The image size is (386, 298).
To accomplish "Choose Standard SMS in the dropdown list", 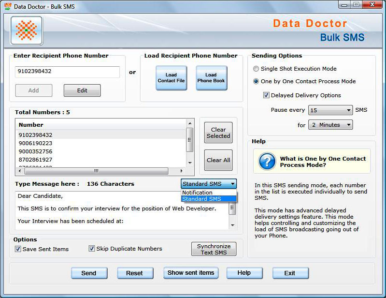I will pos(209,199).
